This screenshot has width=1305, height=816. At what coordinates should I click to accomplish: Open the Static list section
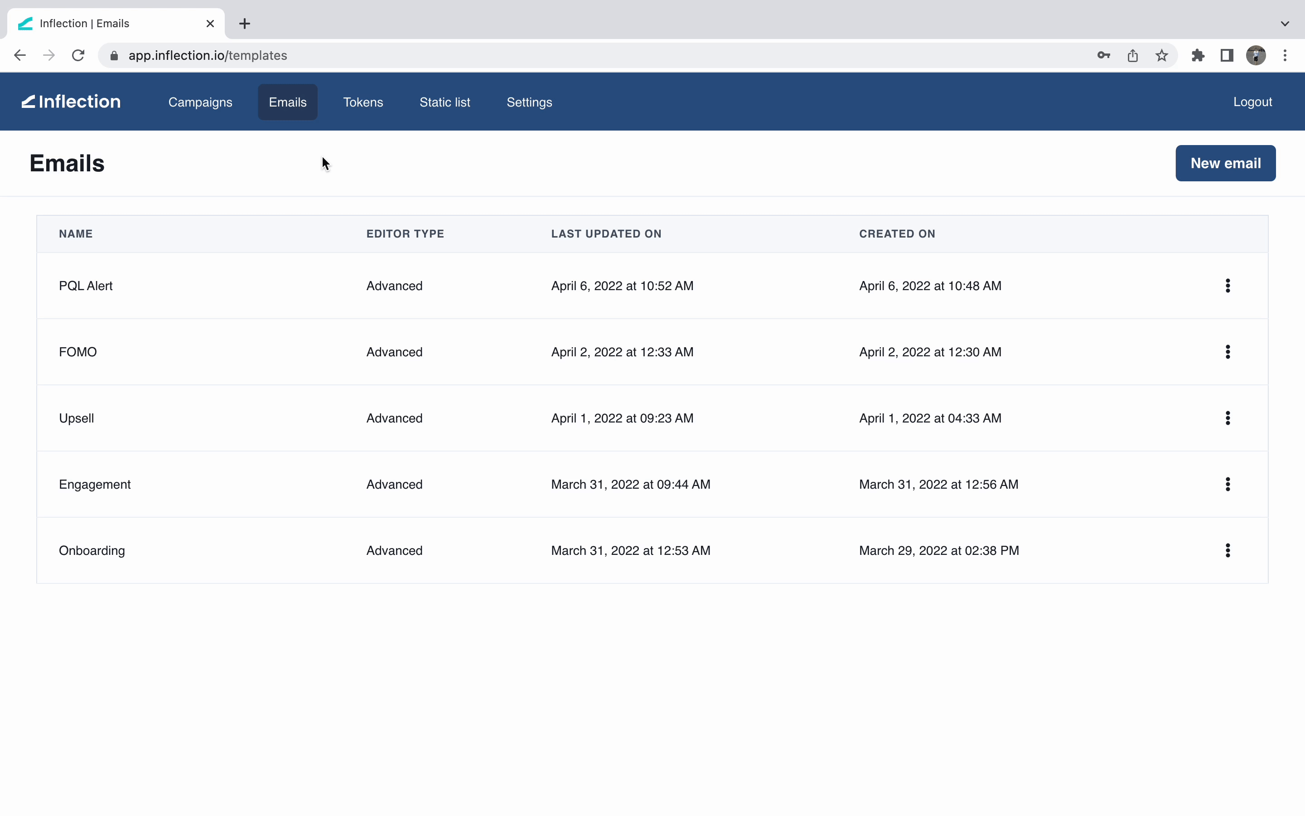(x=445, y=102)
